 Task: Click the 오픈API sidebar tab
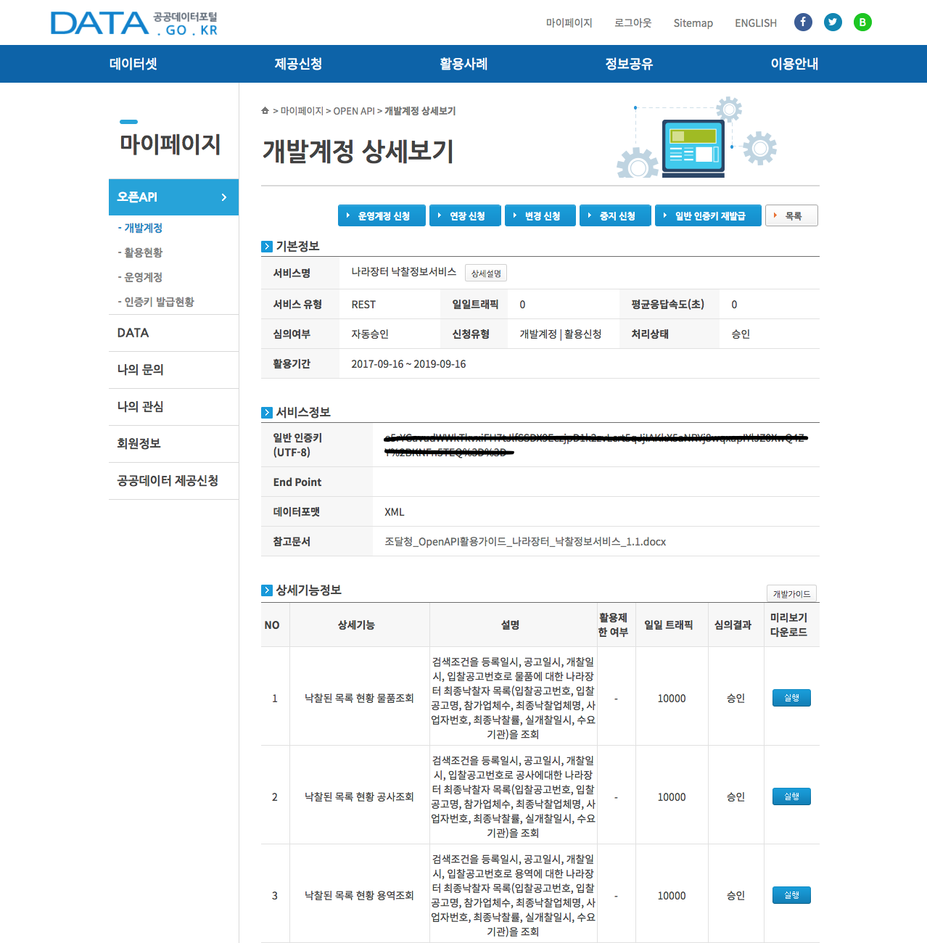[173, 197]
